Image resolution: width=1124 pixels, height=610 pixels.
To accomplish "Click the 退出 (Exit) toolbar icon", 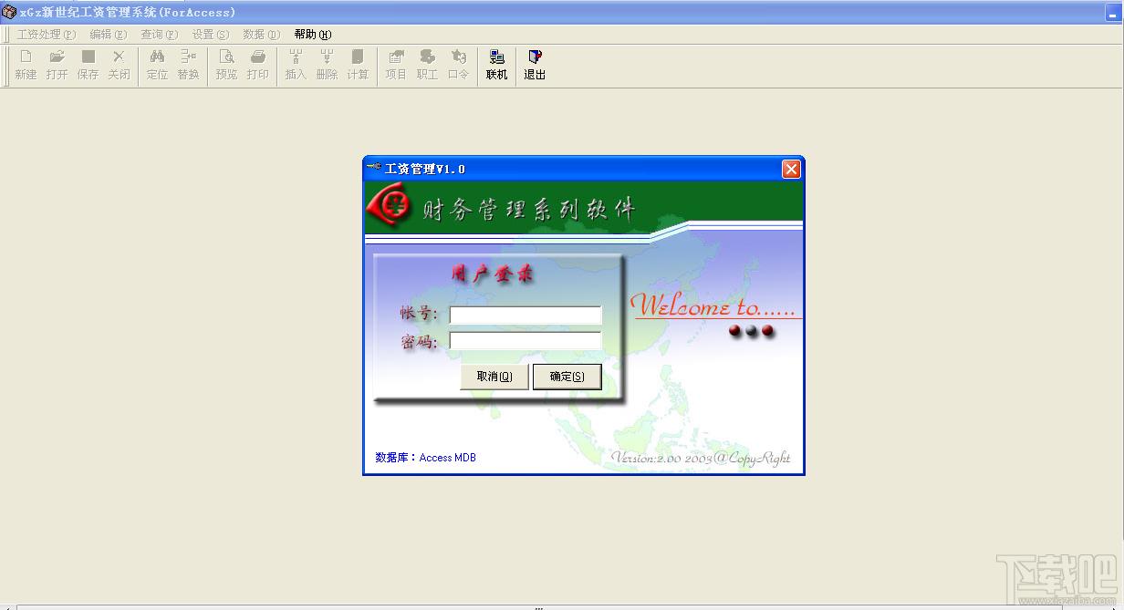I will [x=535, y=65].
